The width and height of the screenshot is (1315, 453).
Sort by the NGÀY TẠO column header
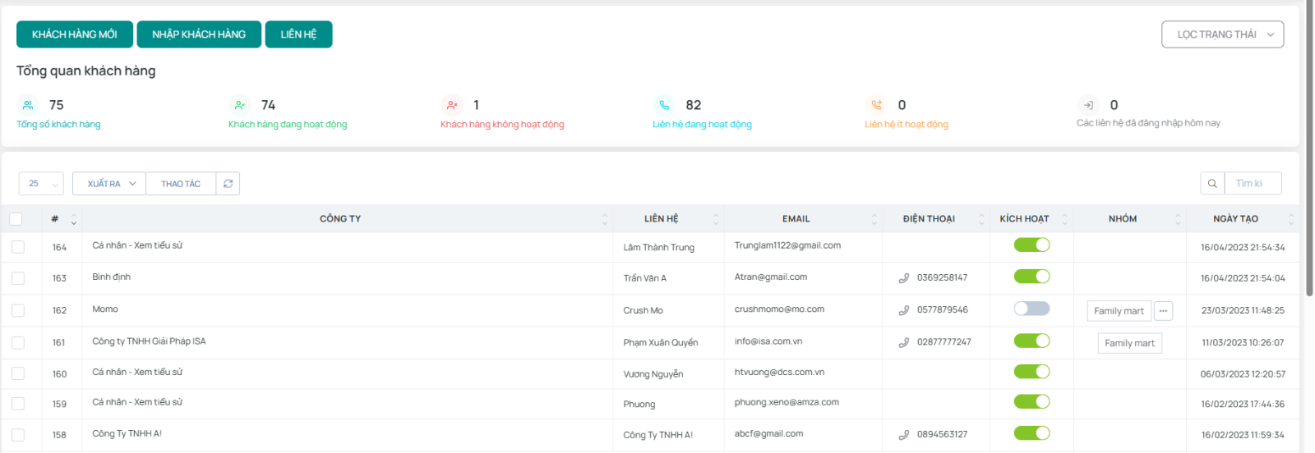pyautogui.click(x=1235, y=219)
